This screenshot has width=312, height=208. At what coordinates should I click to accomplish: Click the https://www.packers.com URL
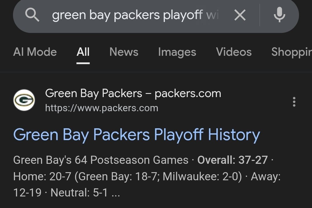[x=102, y=108]
